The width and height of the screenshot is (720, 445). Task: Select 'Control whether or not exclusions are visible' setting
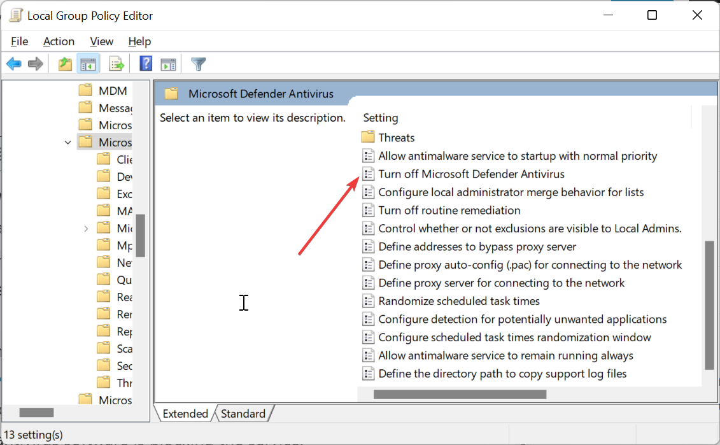(x=530, y=229)
